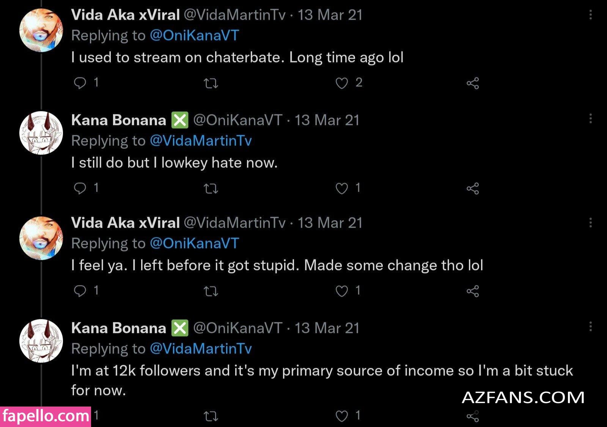Image resolution: width=607 pixels, height=427 pixels.
Task: View Kana Bonana's profile picture on last tweet
Action: click(41, 341)
